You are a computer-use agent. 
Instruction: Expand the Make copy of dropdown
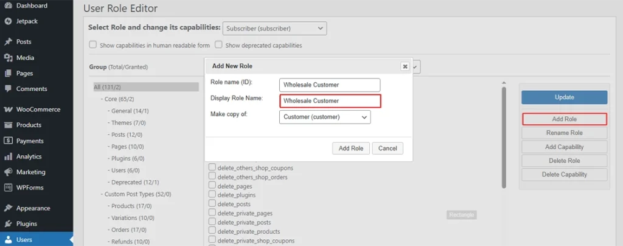pos(325,118)
